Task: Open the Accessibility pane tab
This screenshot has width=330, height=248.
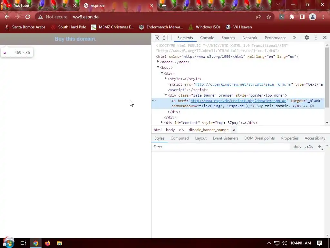Action: point(315,138)
